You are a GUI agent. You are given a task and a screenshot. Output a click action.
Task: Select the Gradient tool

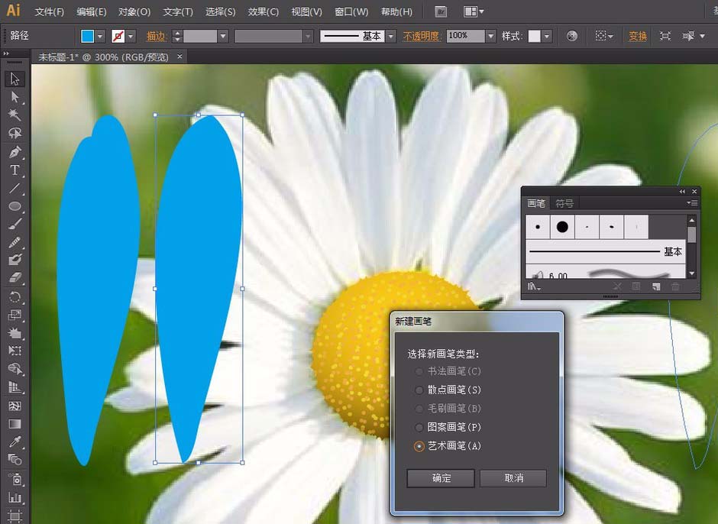(15, 424)
